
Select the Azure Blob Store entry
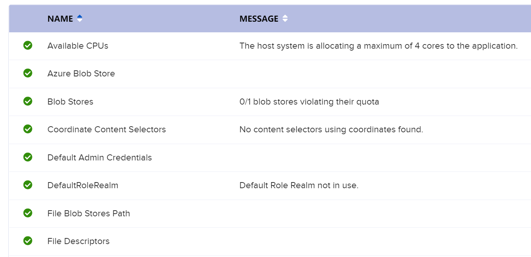[x=81, y=73]
